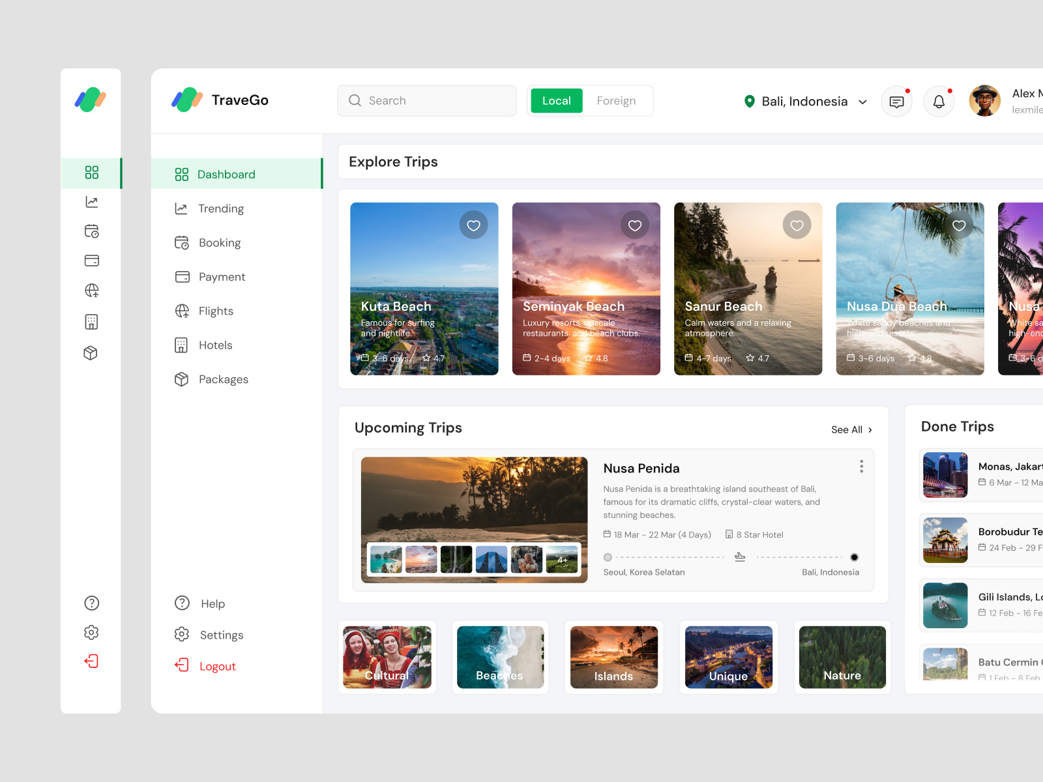Favorite the Sanur Beach trip
This screenshot has height=782, width=1043.
pos(797,225)
